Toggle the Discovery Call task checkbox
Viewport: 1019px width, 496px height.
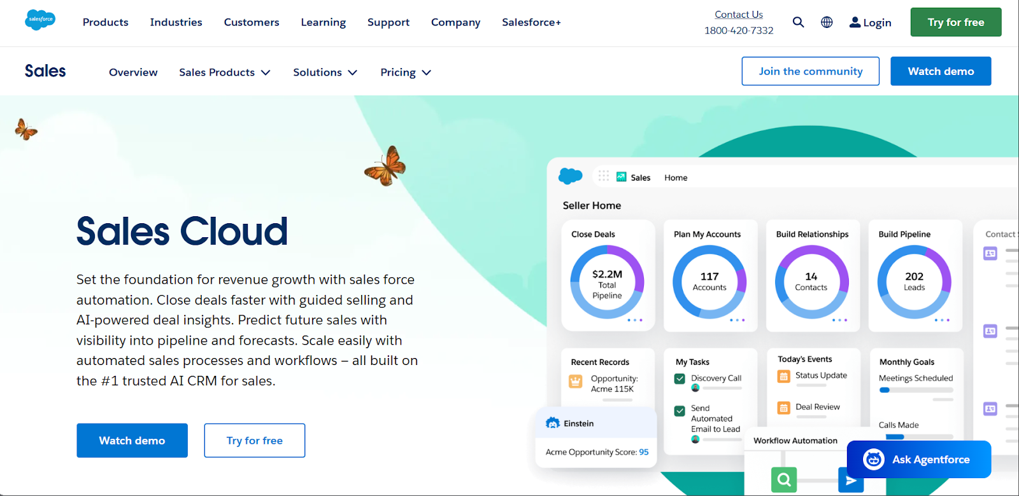coord(680,378)
